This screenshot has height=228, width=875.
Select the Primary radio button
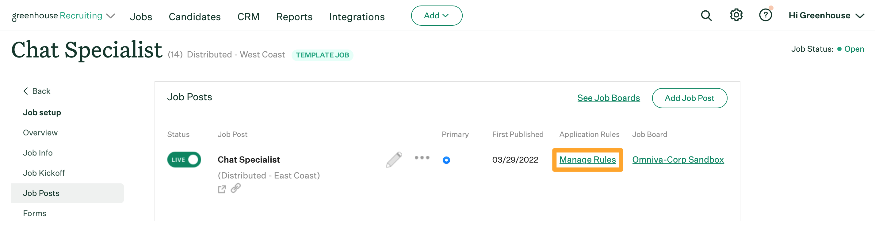tap(446, 160)
